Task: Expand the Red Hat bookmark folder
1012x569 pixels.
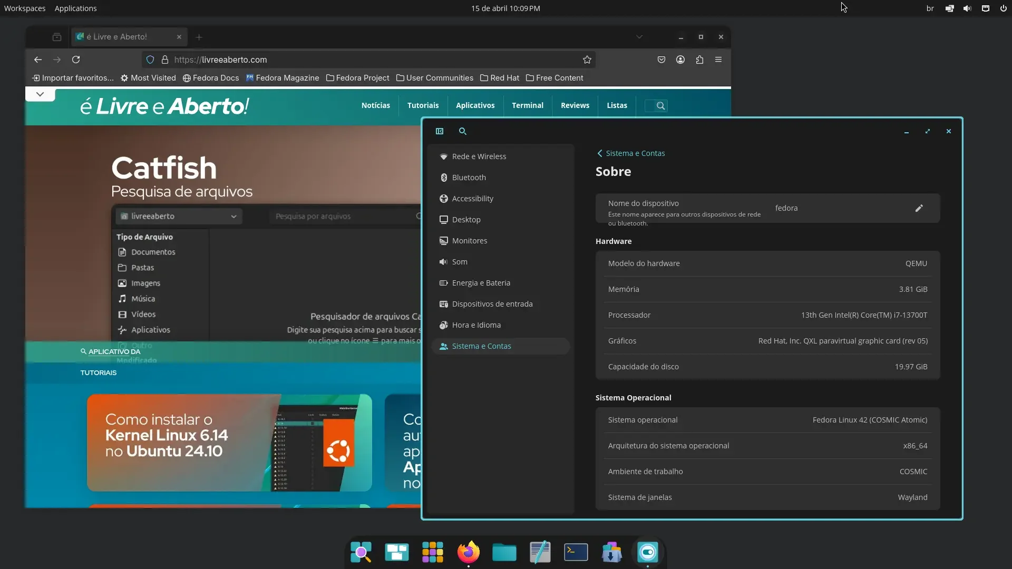Action: (500, 78)
